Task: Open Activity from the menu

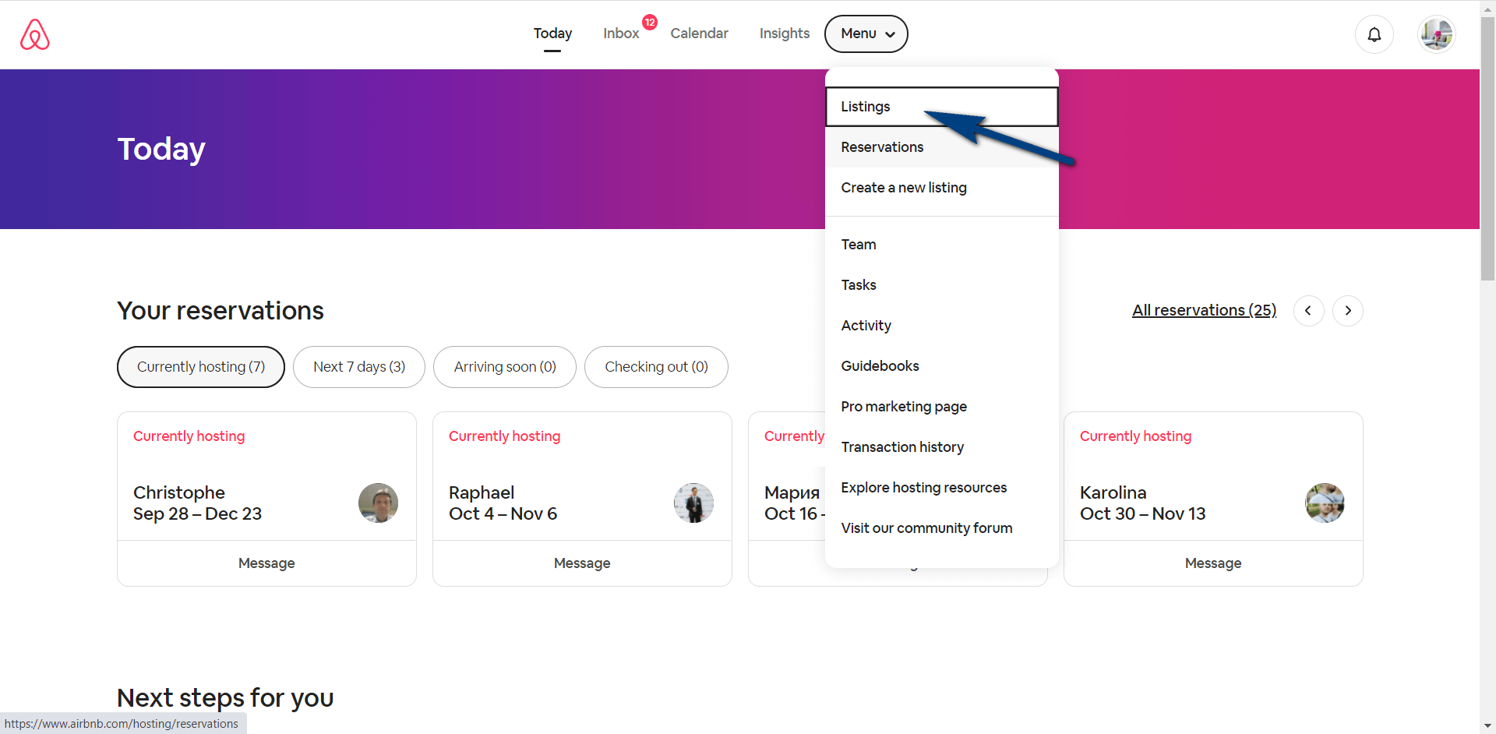Action: (x=942, y=326)
